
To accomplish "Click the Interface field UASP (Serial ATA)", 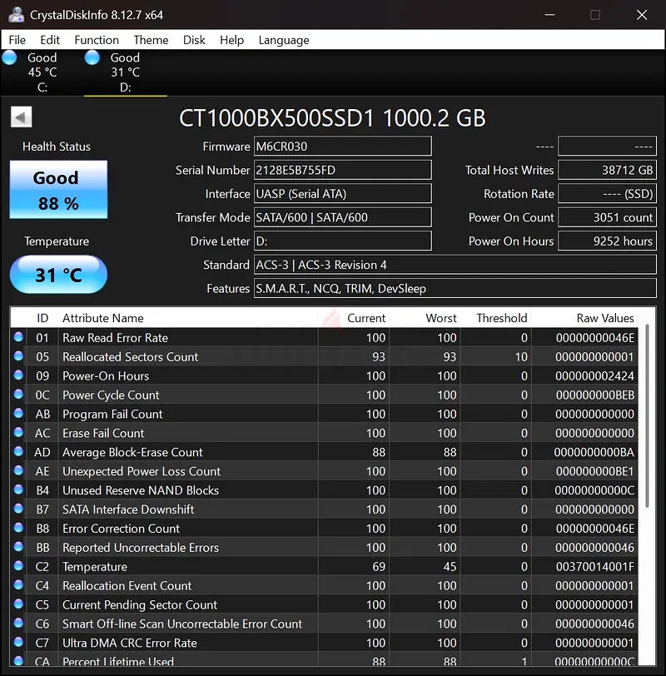I will 343,194.
